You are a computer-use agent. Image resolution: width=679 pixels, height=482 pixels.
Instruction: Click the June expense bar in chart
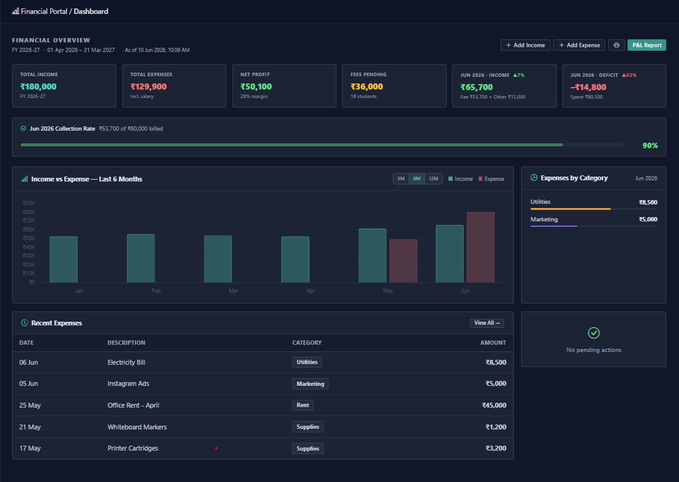pos(481,247)
